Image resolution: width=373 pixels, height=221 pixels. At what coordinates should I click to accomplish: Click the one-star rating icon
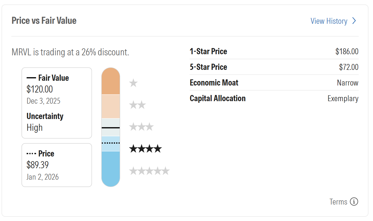pos(133,83)
